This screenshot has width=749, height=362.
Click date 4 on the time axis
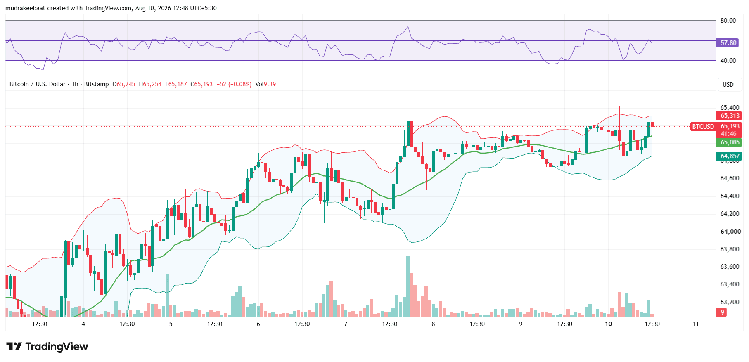[83, 324]
